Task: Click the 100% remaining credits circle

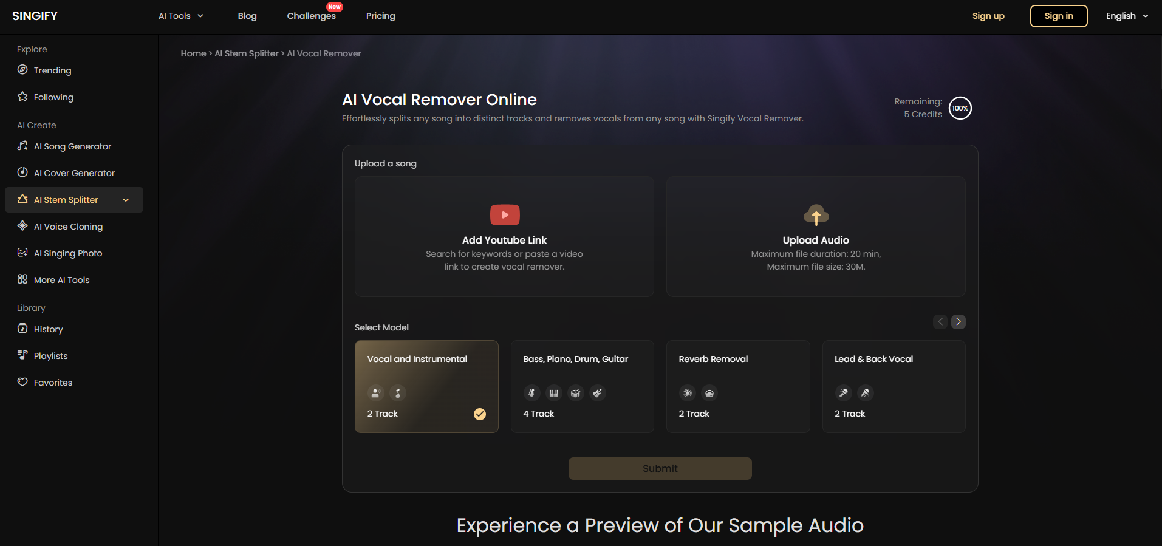Action: click(x=960, y=108)
